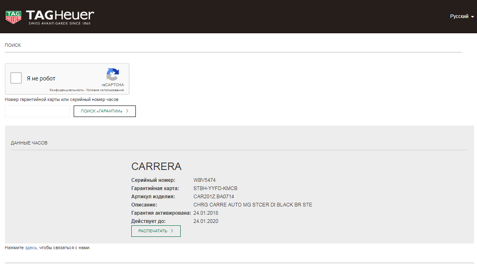Select expiry date 24.01.2020
Image resolution: width=477 pixels, height=266 pixels.
[x=206, y=221]
